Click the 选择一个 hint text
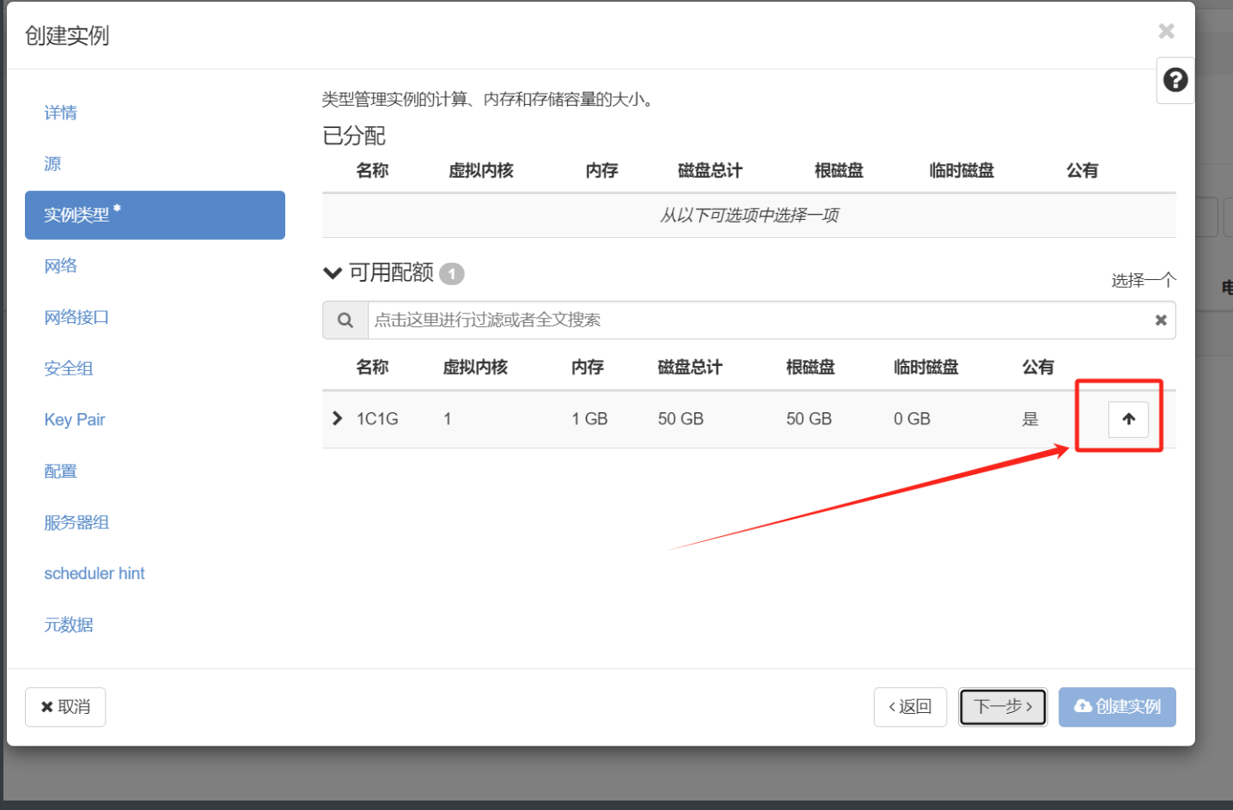1233x810 pixels. coord(1143,280)
